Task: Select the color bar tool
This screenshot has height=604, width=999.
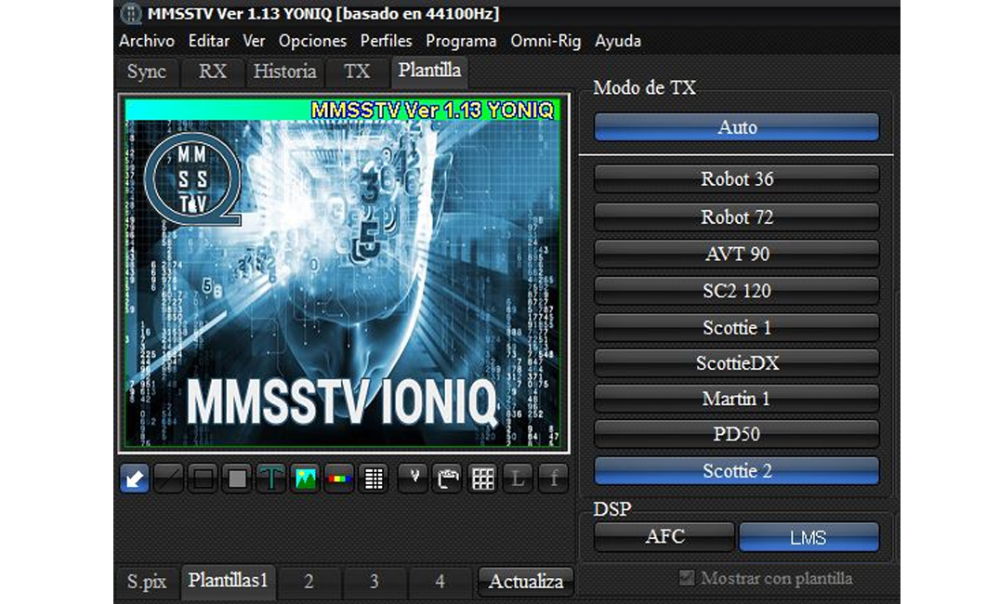Action: [339, 479]
